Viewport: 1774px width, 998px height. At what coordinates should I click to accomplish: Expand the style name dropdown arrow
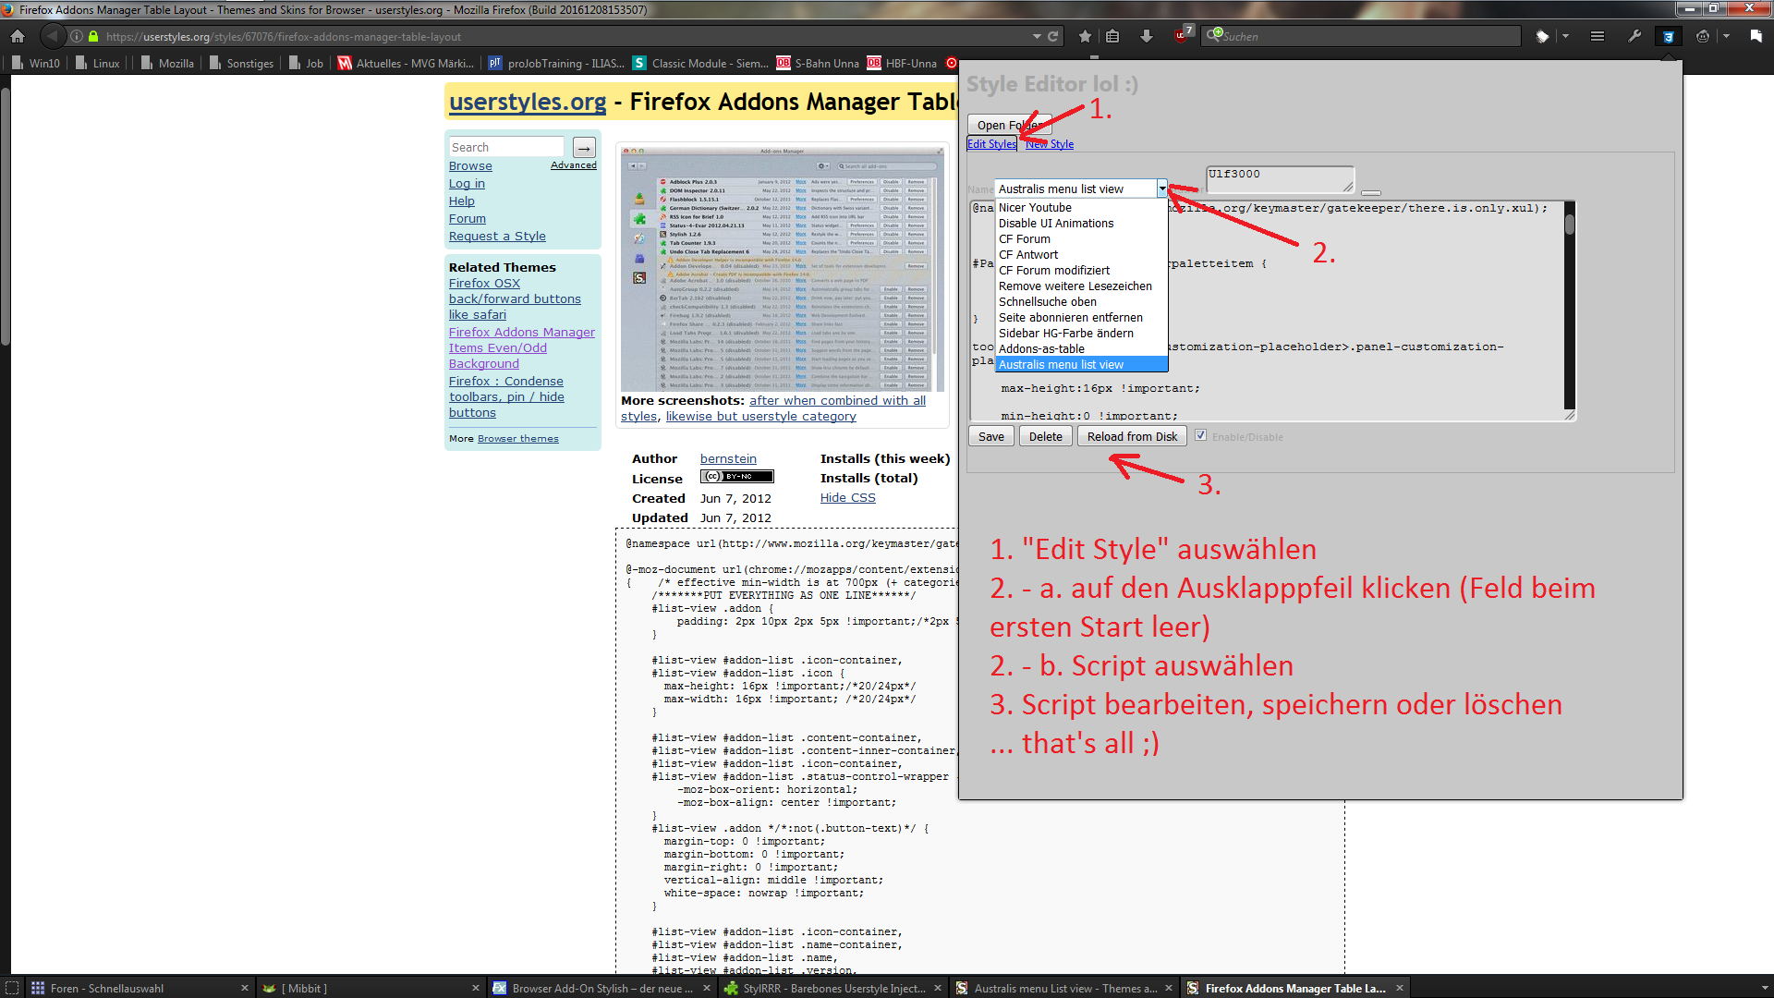click(1161, 189)
